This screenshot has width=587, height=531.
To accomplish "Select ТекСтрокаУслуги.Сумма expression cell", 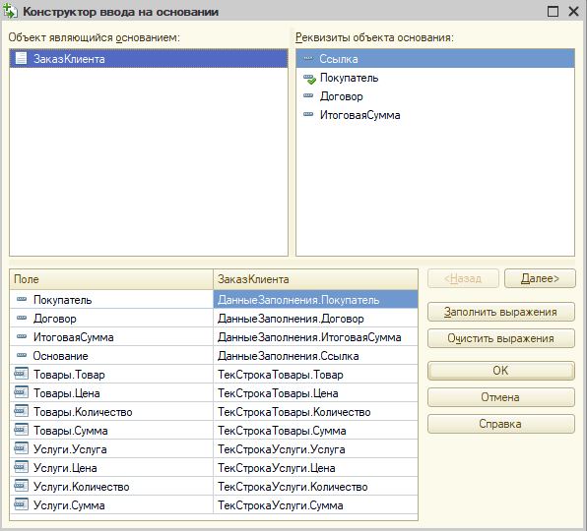I will click(315, 504).
